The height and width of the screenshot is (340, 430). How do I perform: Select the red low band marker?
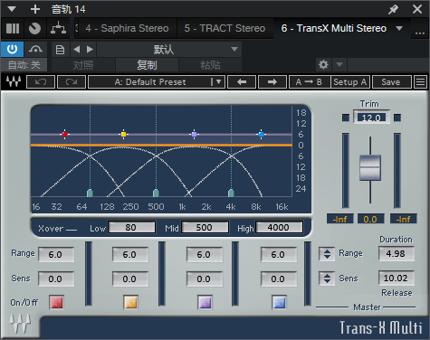tap(64, 134)
